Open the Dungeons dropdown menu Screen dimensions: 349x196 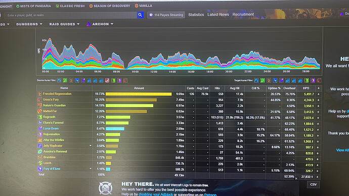[x=29, y=24]
